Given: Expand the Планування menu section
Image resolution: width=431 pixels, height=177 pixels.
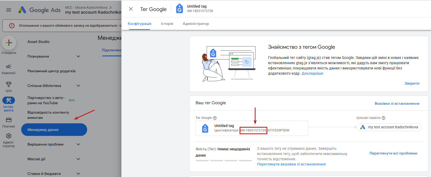Looking at the screenshot, I should [78, 56].
